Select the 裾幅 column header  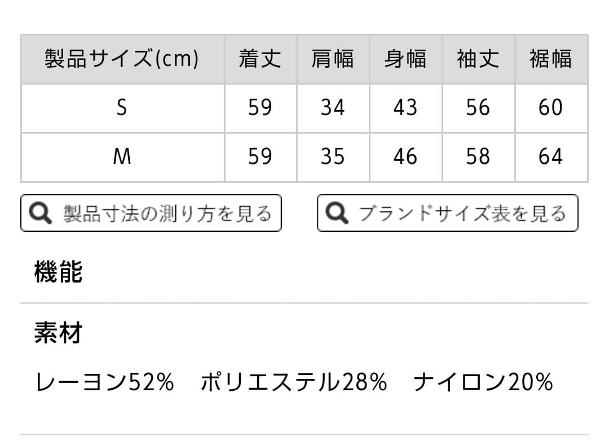[551, 59]
